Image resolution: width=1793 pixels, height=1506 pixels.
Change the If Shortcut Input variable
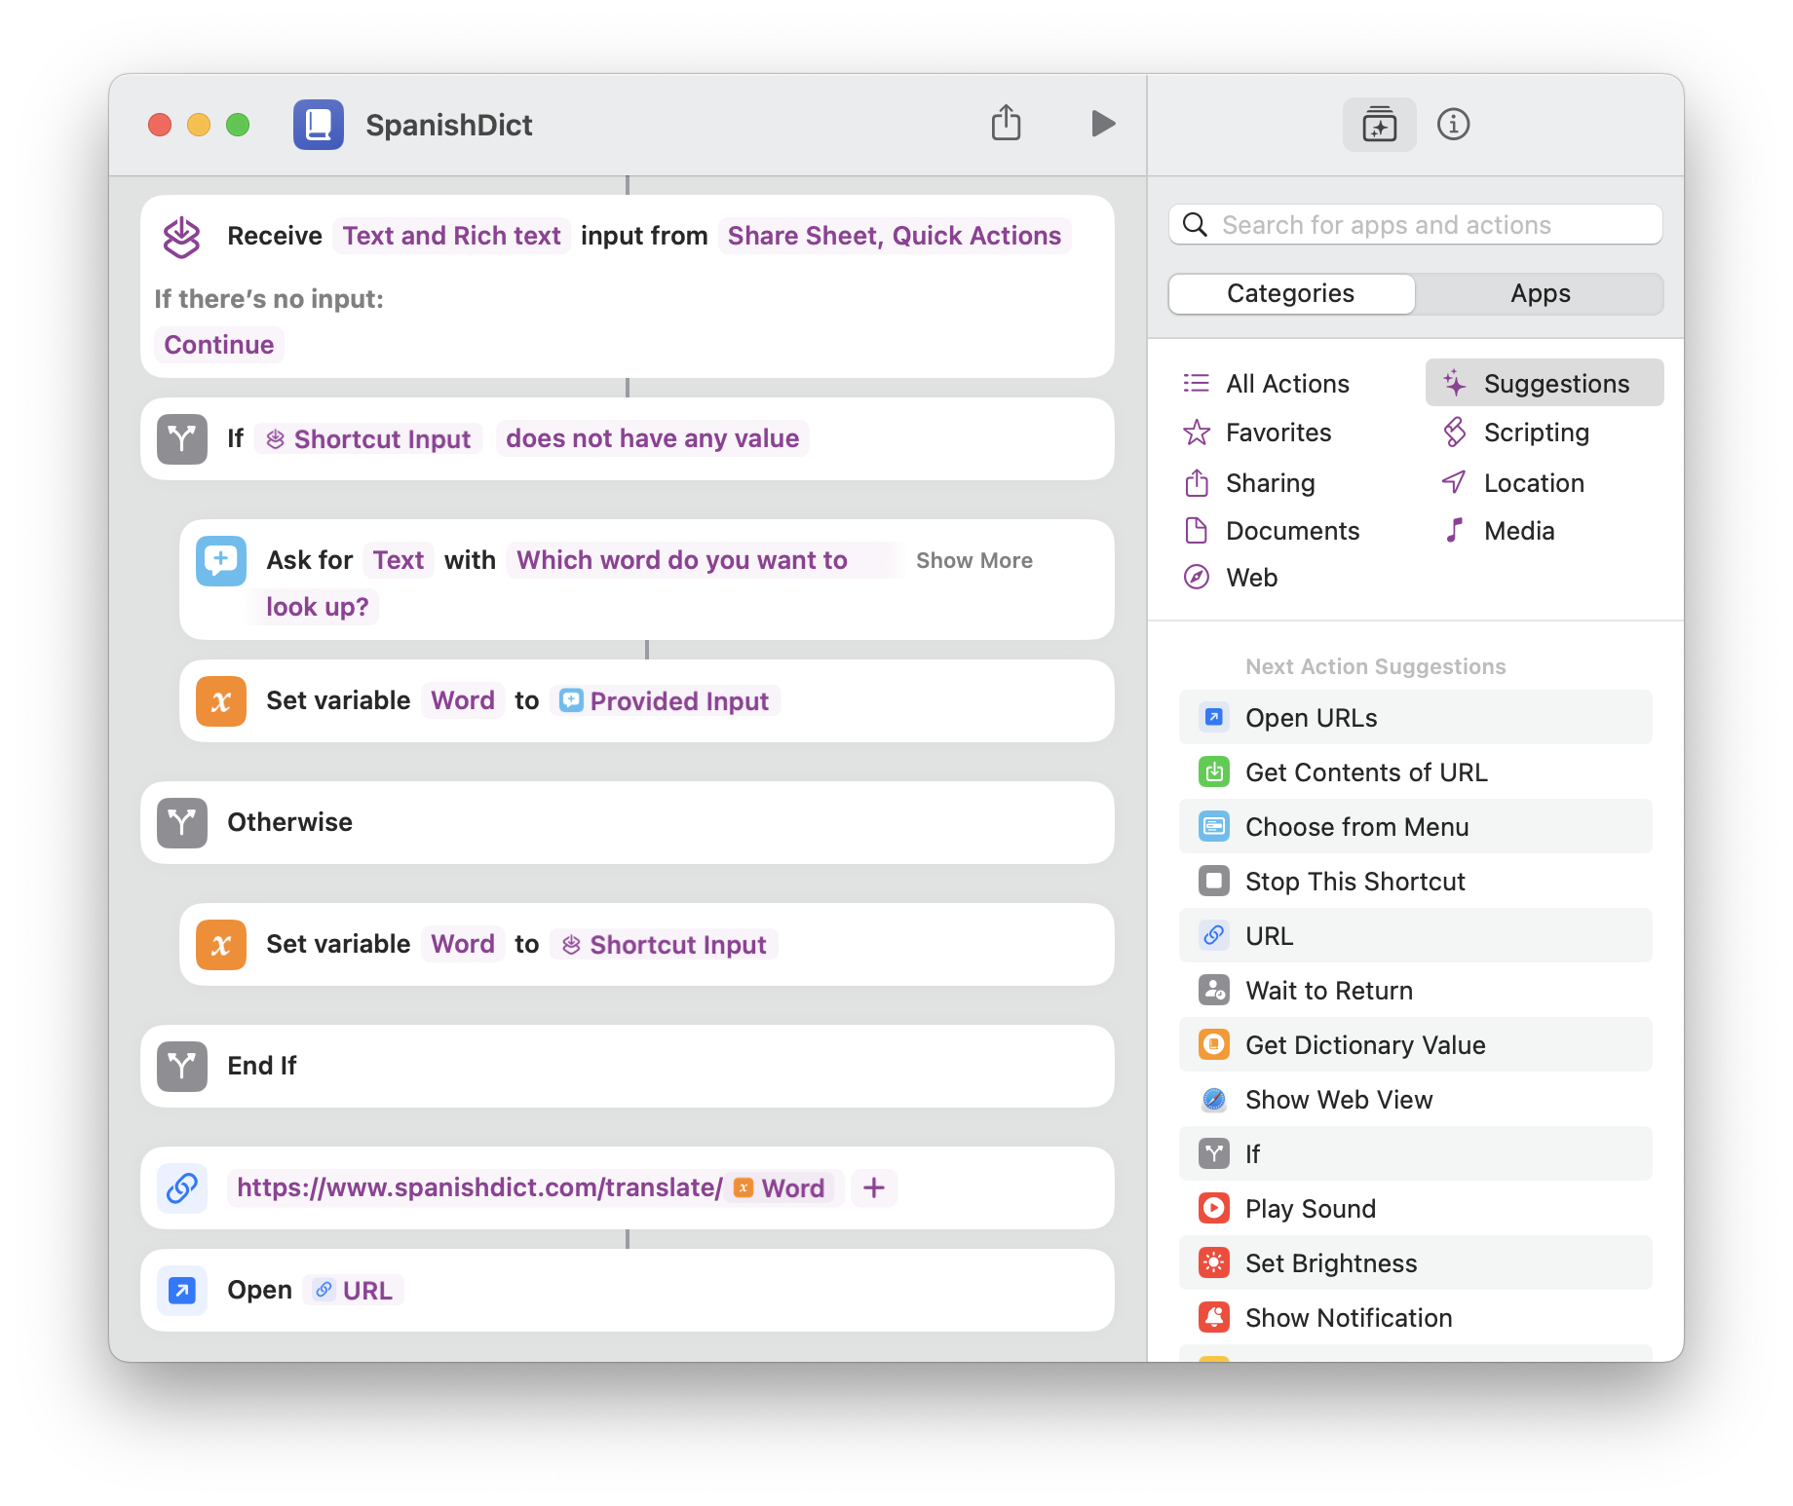click(x=368, y=439)
